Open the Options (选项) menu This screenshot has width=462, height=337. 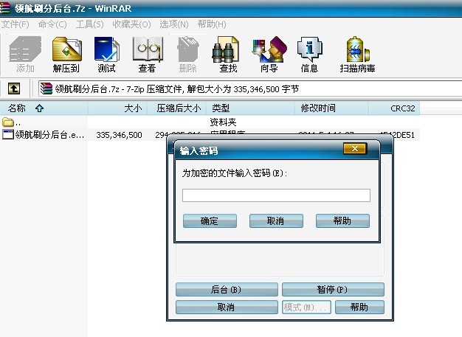pyautogui.click(x=174, y=24)
